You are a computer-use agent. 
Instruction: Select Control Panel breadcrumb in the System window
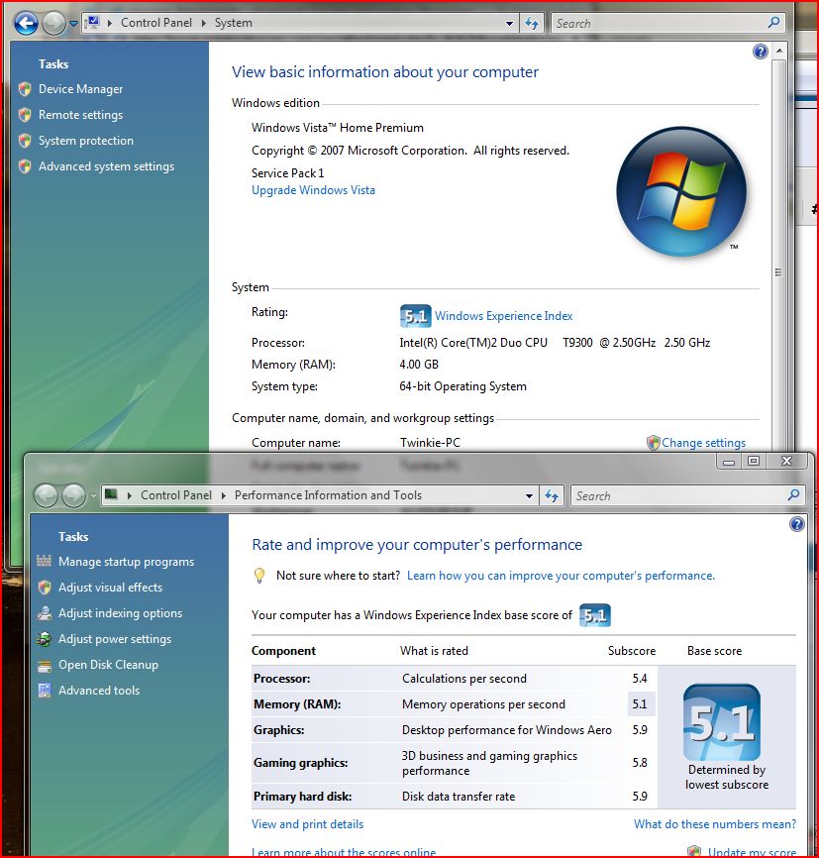156,23
